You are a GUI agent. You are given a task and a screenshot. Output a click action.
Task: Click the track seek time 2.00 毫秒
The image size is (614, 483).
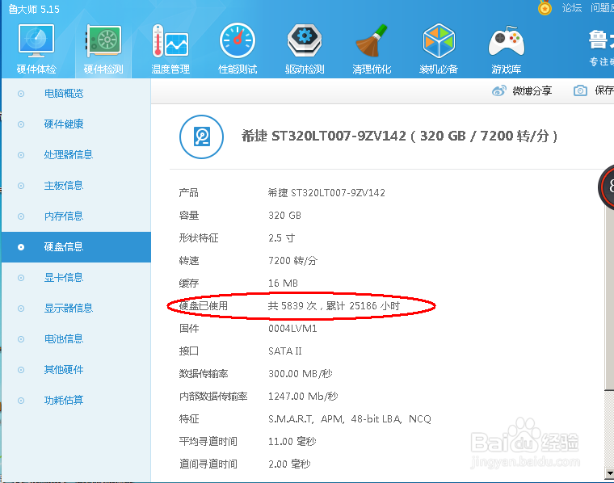pos(289,464)
